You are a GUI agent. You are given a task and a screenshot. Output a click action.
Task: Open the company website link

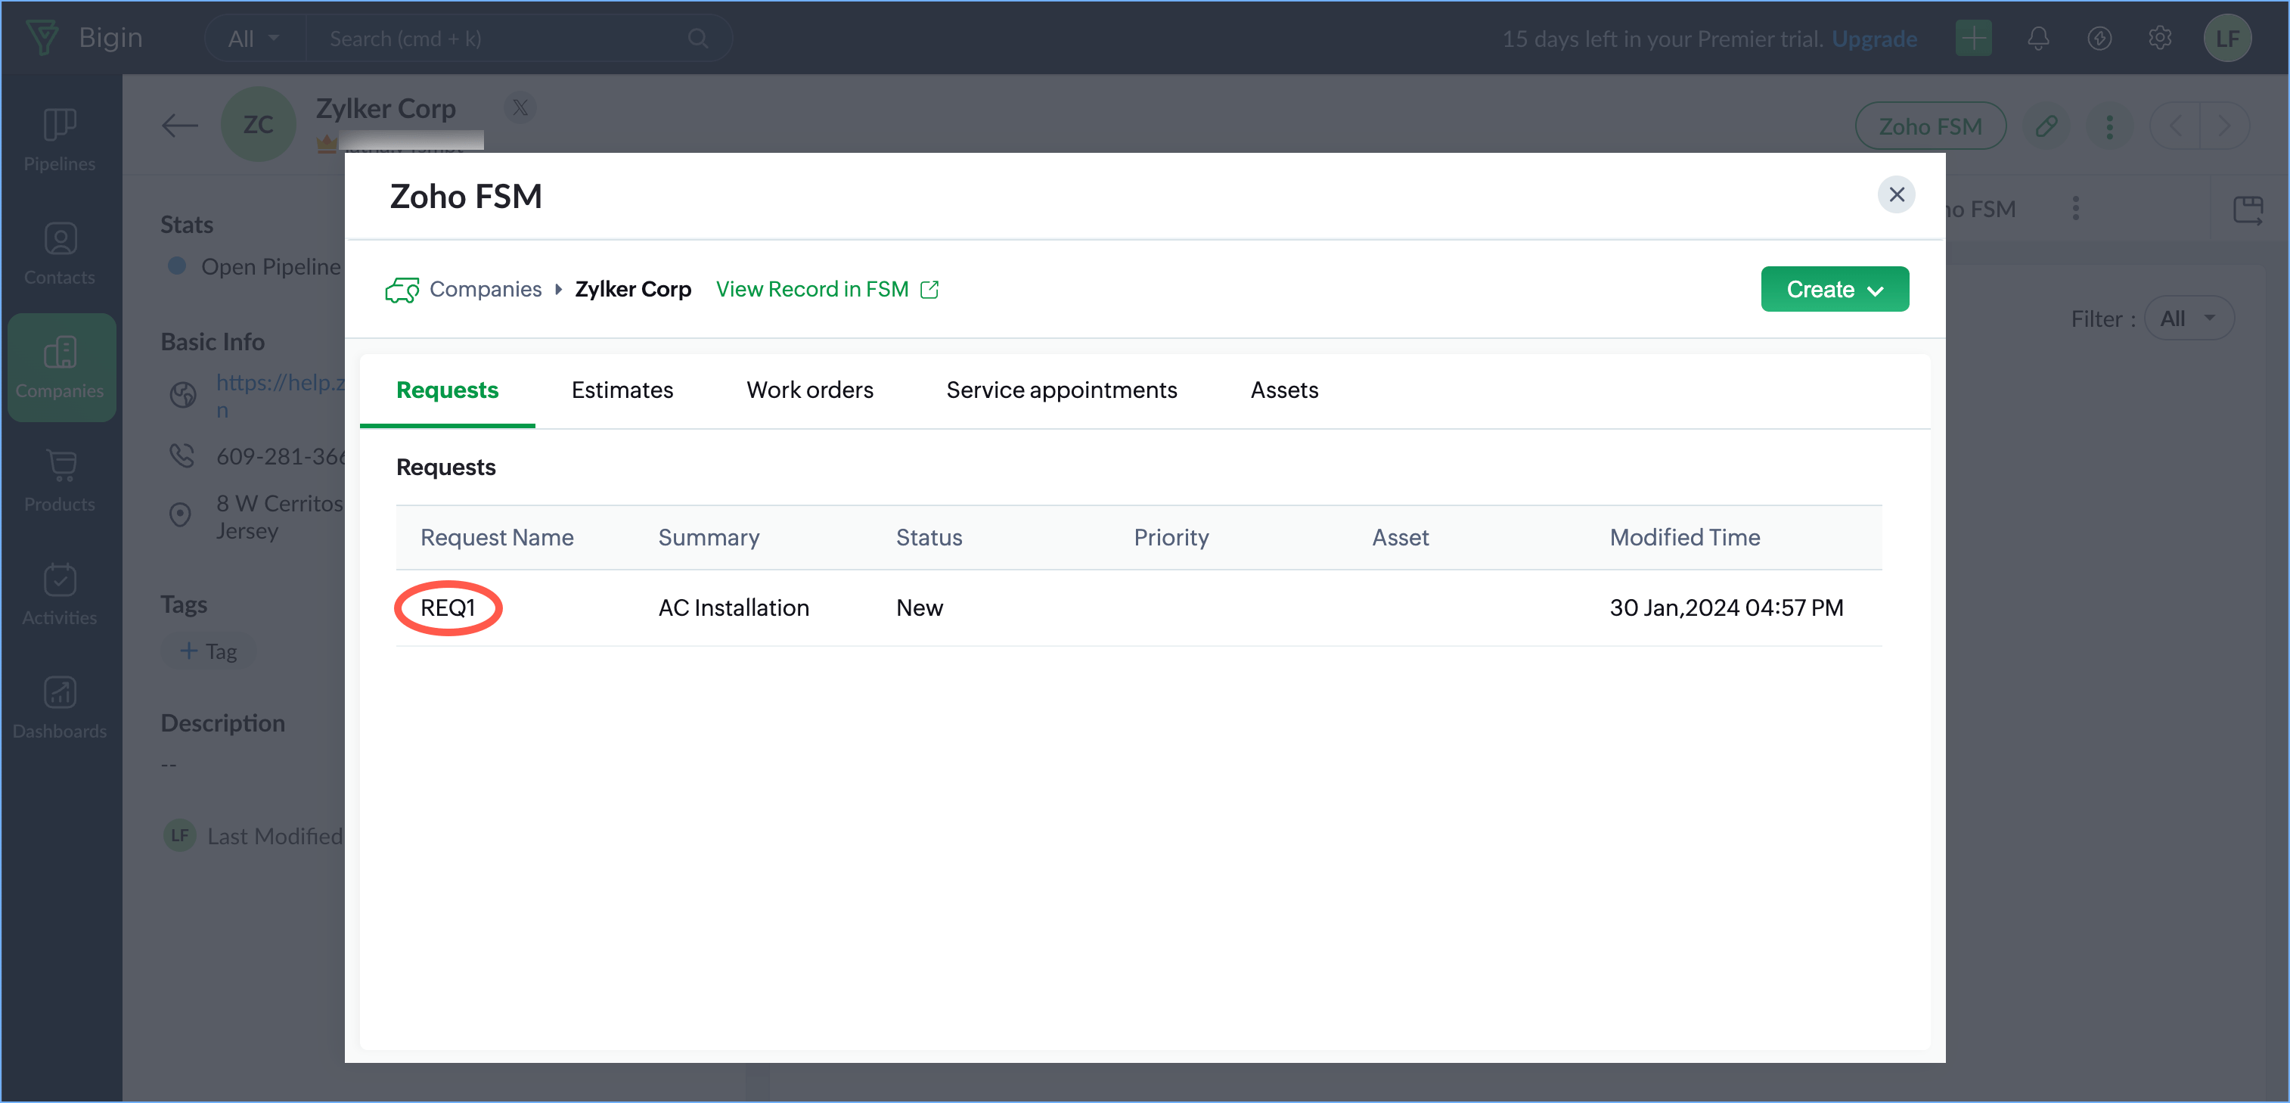click(280, 396)
